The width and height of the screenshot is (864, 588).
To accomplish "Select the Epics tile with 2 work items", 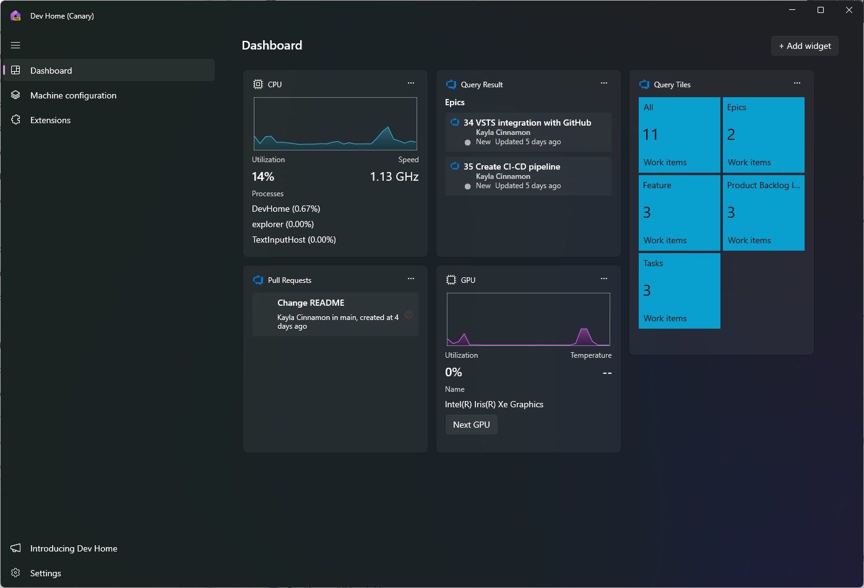I will click(764, 135).
